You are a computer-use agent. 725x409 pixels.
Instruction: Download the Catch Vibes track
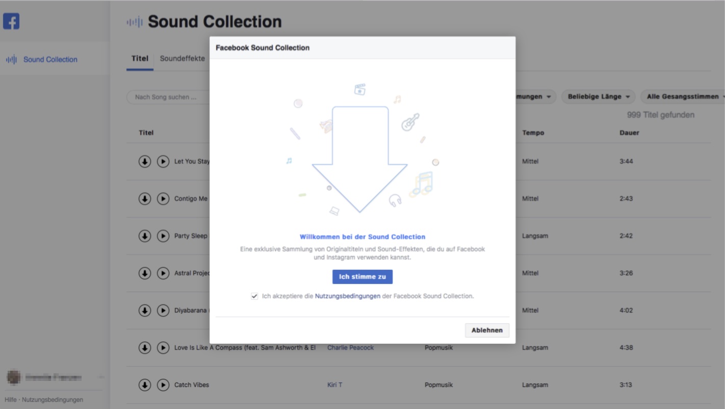tap(145, 385)
